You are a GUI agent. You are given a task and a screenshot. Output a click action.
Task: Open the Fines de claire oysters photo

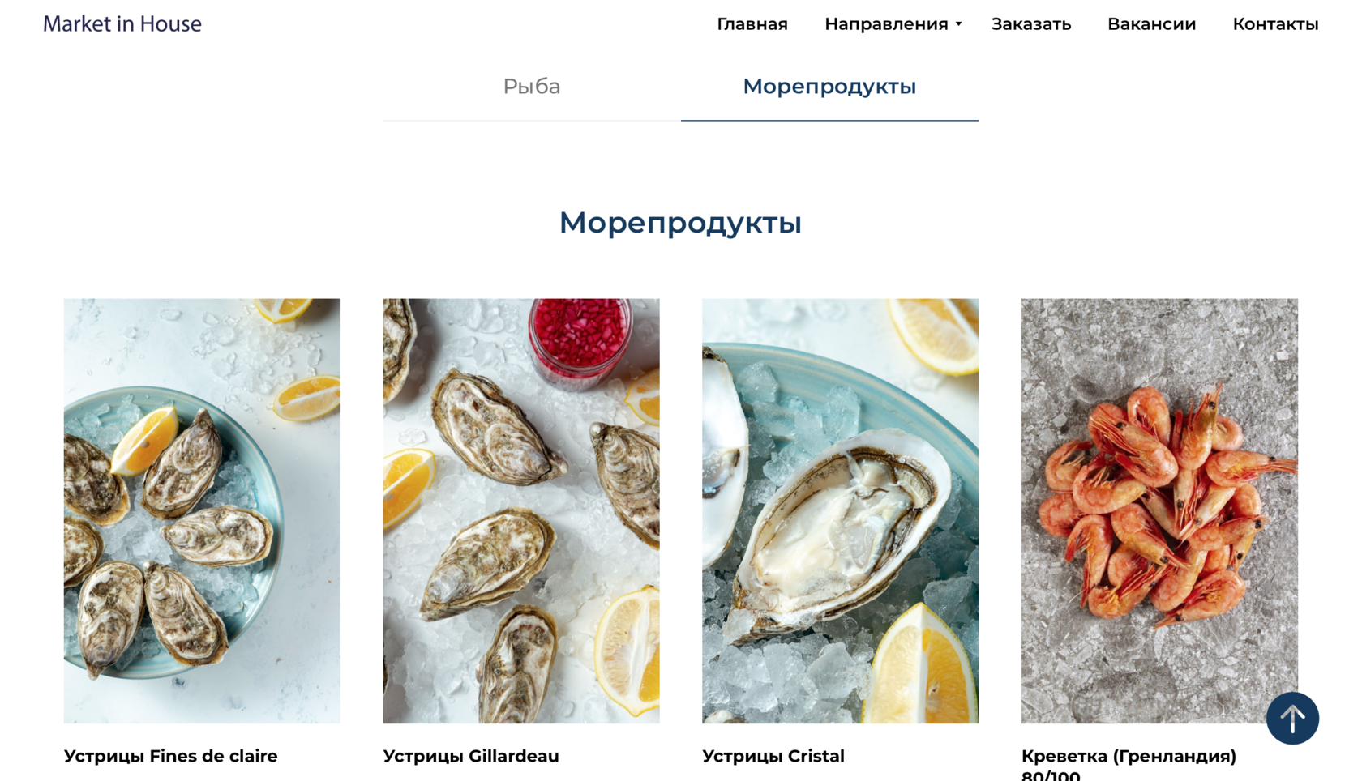tap(202, 510)
